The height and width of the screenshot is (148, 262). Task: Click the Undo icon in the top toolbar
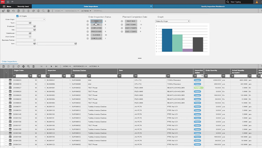point(13,11)
